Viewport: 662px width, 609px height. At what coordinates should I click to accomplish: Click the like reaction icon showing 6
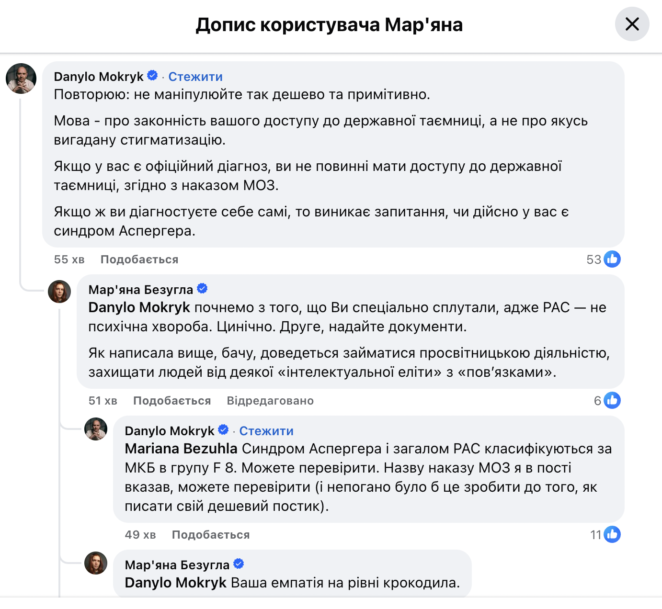612,400
